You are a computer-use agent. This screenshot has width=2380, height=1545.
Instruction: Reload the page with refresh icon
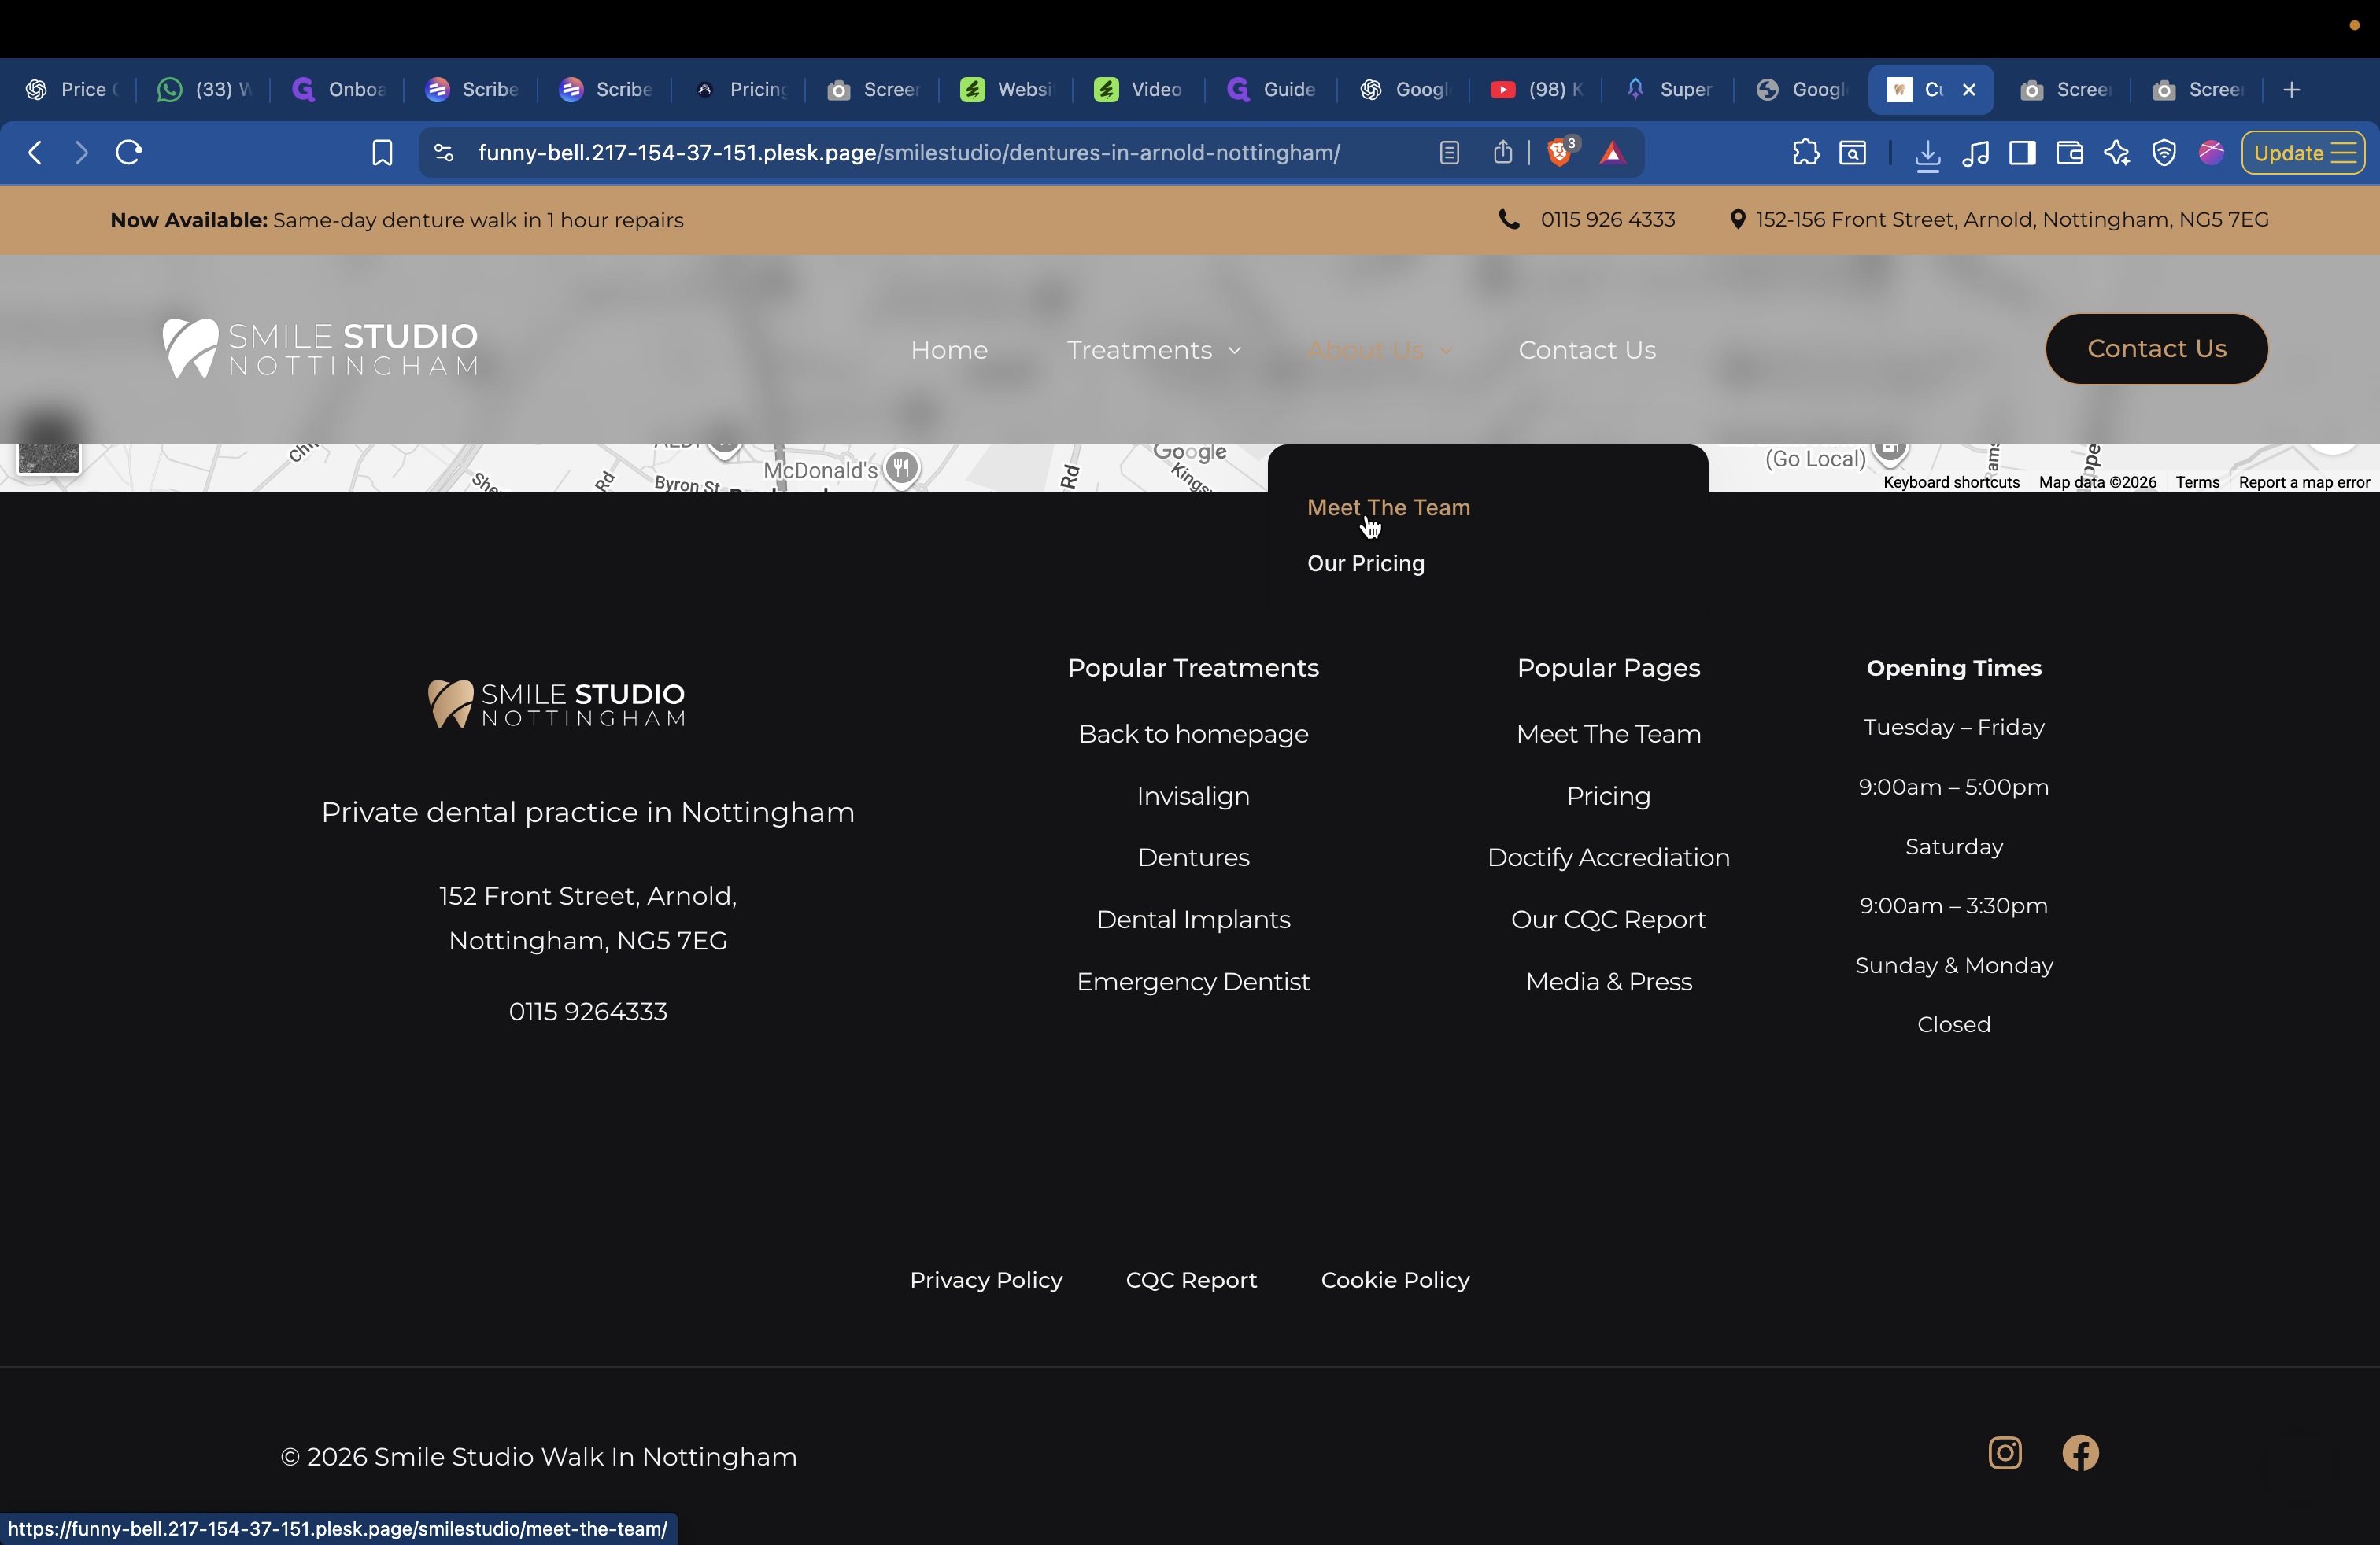point(129,153)
